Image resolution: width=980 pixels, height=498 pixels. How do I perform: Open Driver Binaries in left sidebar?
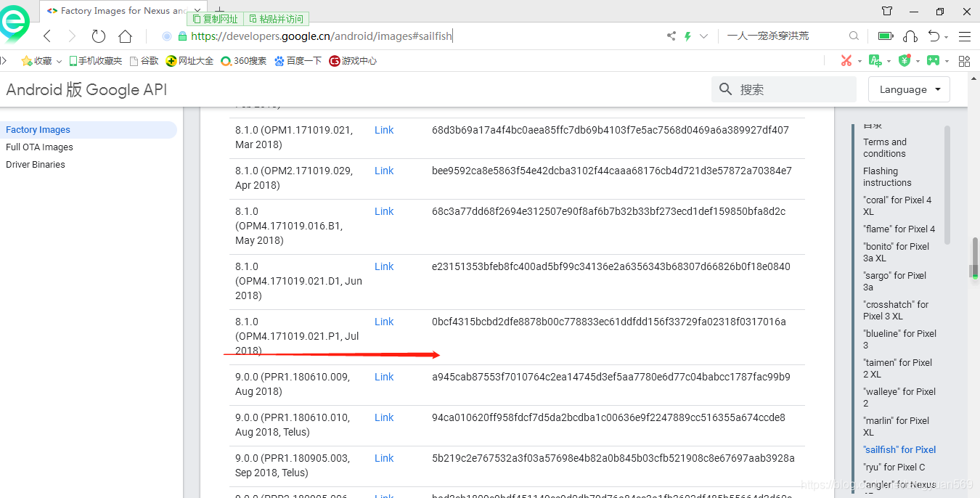(x=36, y=165)
